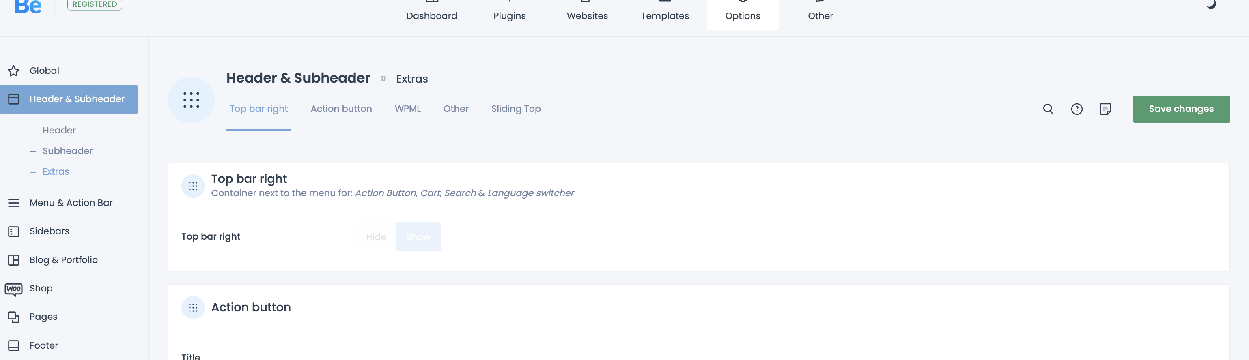Click the Save changes button
The image size is (1249, 360).
point(1181,109)
